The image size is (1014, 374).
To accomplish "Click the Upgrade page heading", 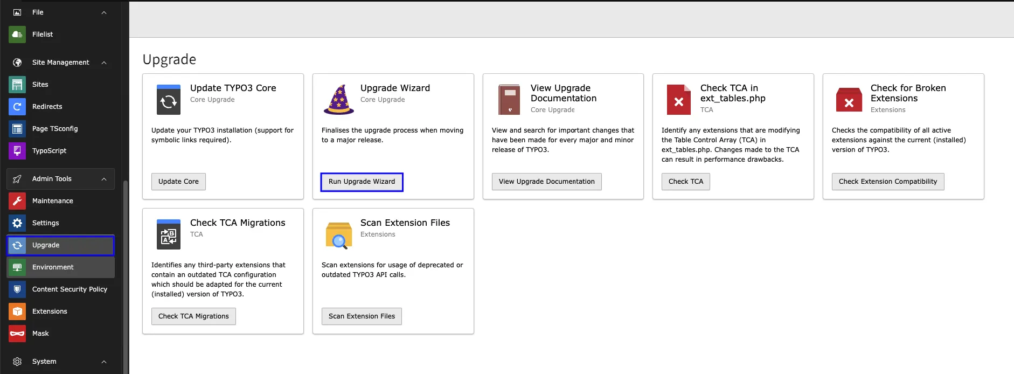I will pos(169,59).
